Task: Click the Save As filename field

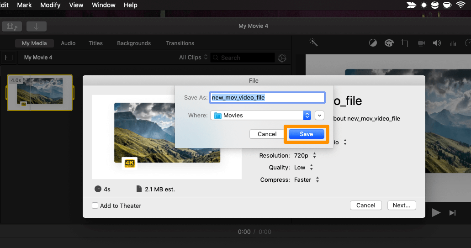Action: [267, 98]
